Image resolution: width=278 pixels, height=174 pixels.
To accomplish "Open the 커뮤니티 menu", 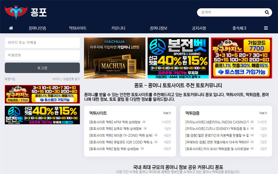I will click(x=118, y=28).
